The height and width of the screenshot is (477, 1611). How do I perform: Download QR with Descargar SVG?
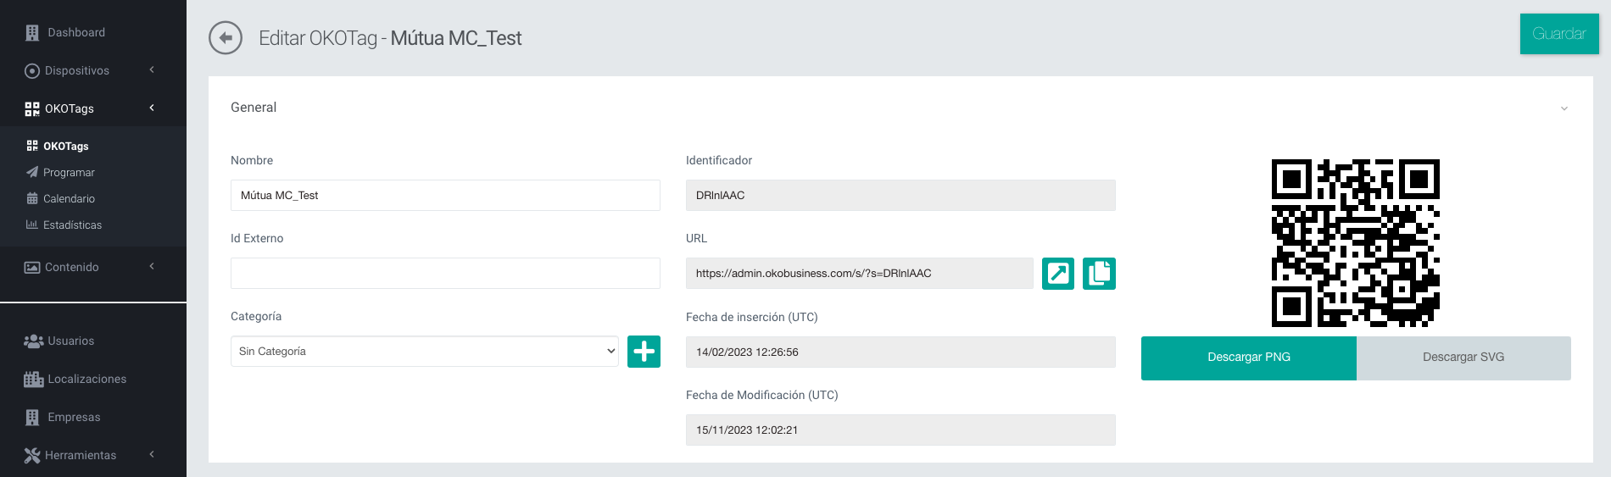pos(1463,358)
